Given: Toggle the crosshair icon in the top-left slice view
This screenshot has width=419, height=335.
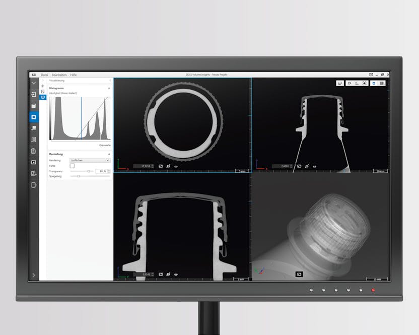Looking at the screenshot, I should click(x=168, y=166).
